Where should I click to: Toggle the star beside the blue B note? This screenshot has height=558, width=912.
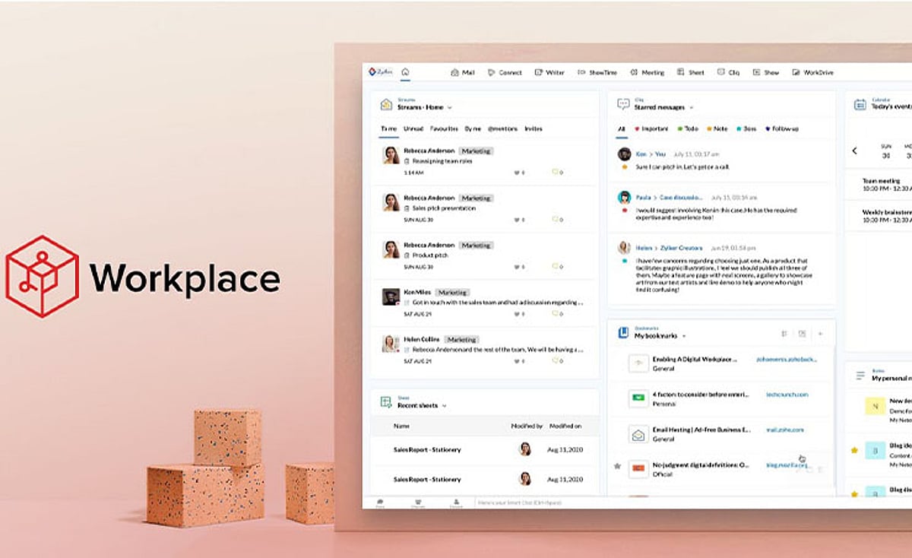(854, 450)
